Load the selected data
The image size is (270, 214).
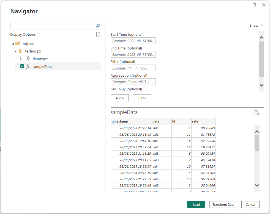tap(196, 204)
